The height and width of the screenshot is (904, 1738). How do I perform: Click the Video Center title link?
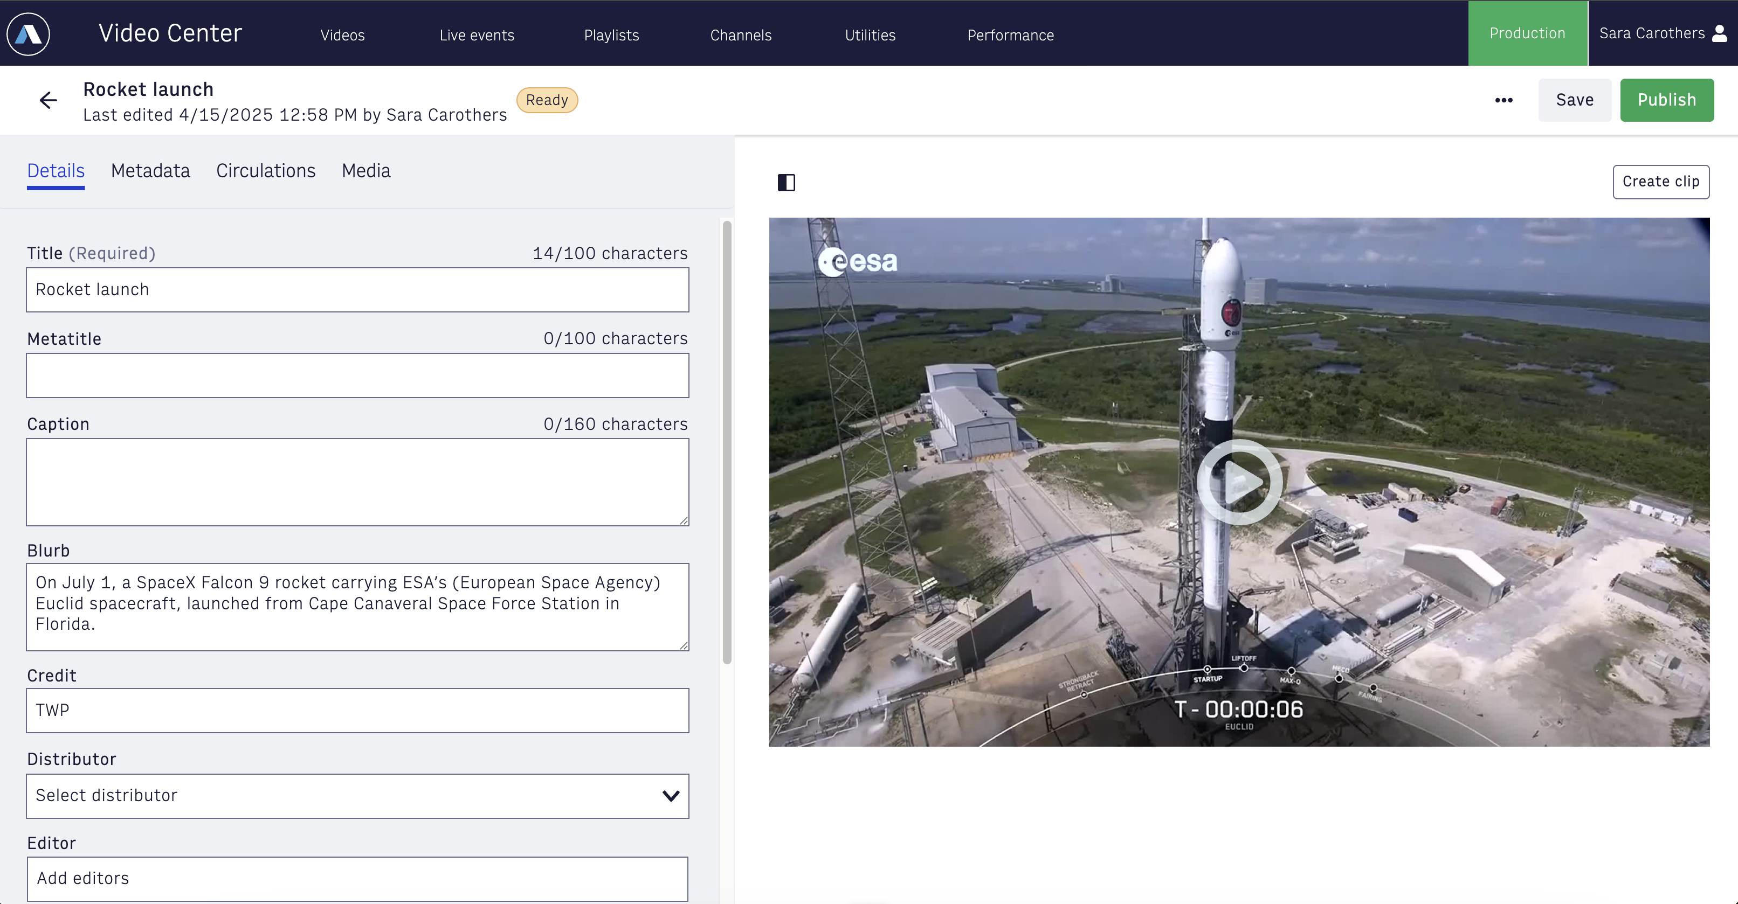click(x=170, y=33)
